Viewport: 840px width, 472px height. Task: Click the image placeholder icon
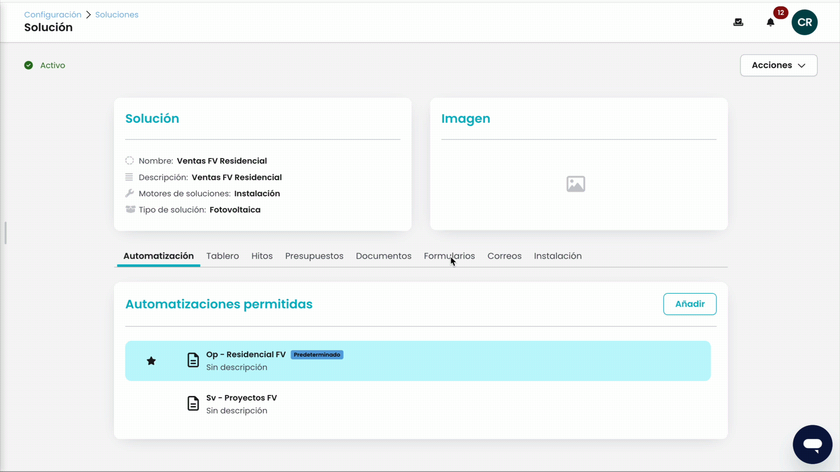point(576,184)
